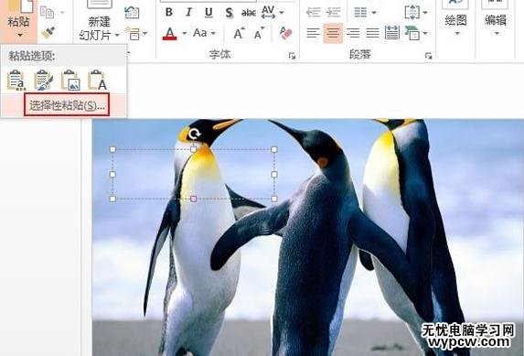
Task: Paste keep text only icon
Action: pos(97,80)
